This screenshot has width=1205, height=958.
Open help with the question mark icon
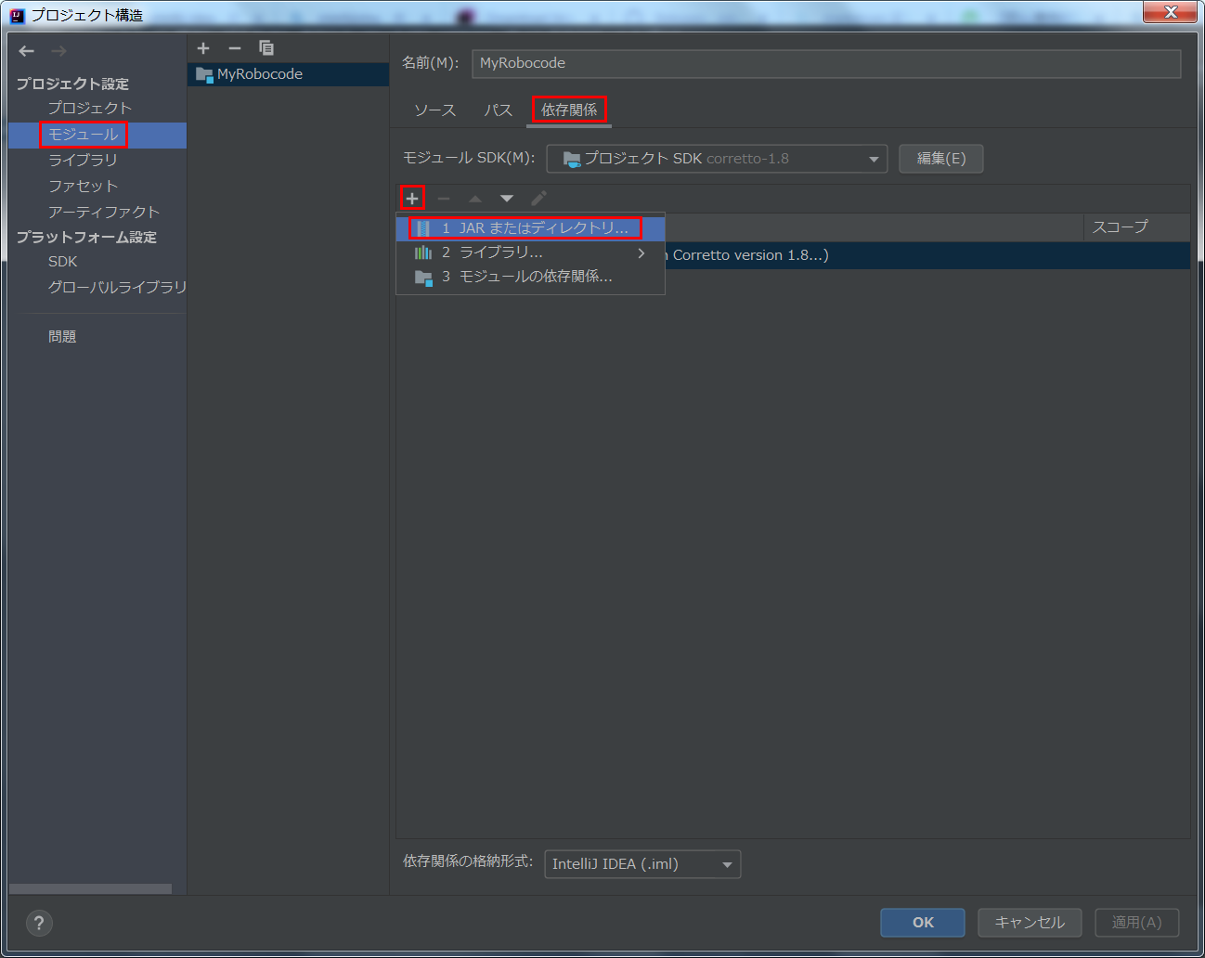click(x=38, y=923)
